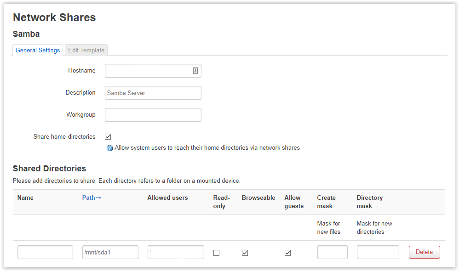Focus the Create mask input box
The height and width of the screenshot is (271, 459).
pos(333,252)
